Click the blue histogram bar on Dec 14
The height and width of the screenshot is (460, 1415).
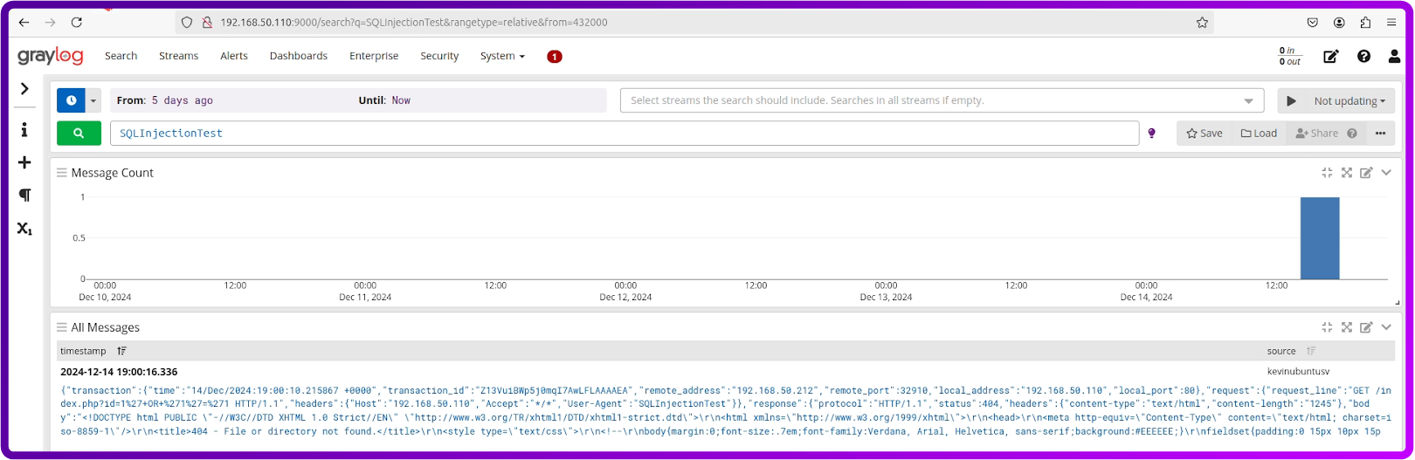(1320, 238)
